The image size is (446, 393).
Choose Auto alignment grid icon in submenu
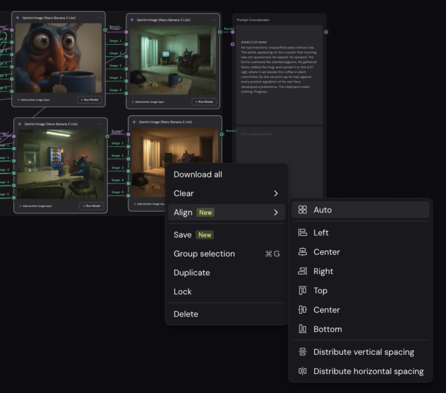[x=302, y=210]
